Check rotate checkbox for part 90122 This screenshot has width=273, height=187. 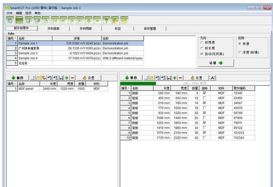pyautogui.click(x=205, y=128)
